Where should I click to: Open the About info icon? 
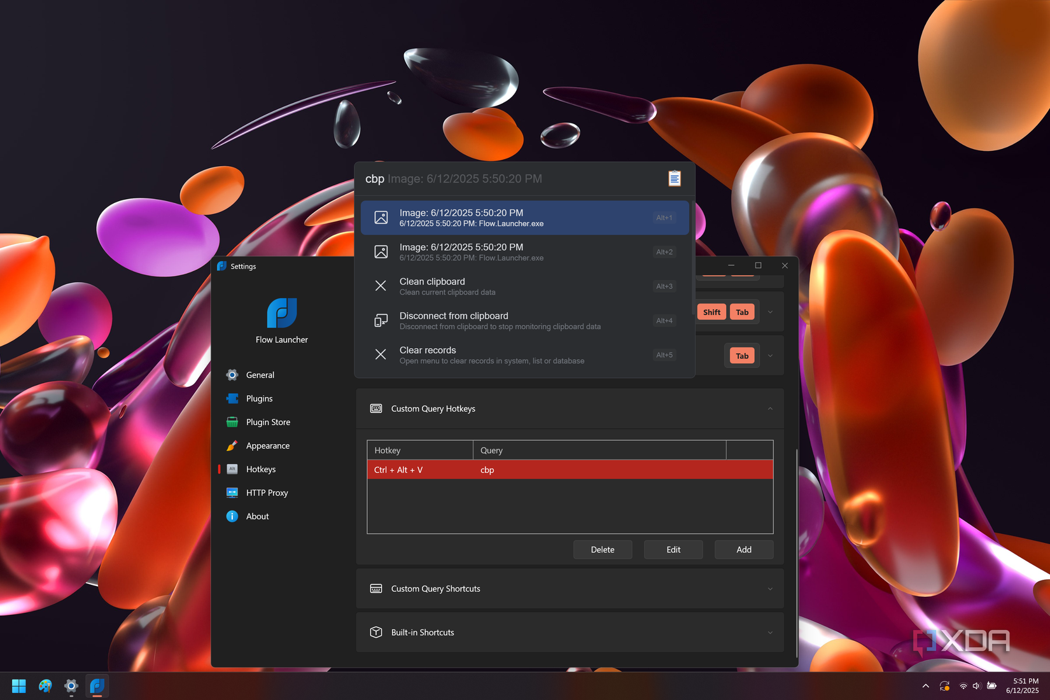coord(232,516)
